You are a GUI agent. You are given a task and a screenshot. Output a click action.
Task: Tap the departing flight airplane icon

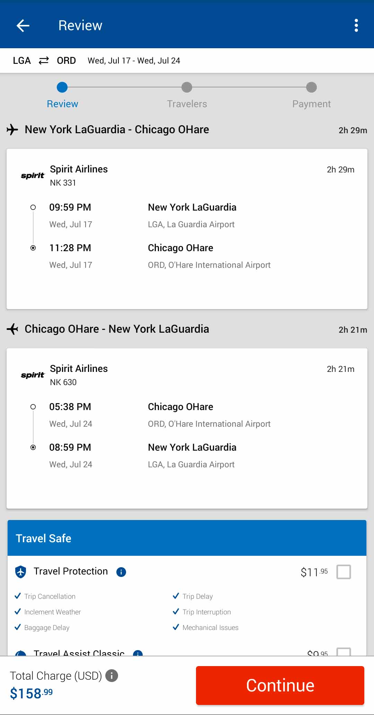(x=12, y=130)
